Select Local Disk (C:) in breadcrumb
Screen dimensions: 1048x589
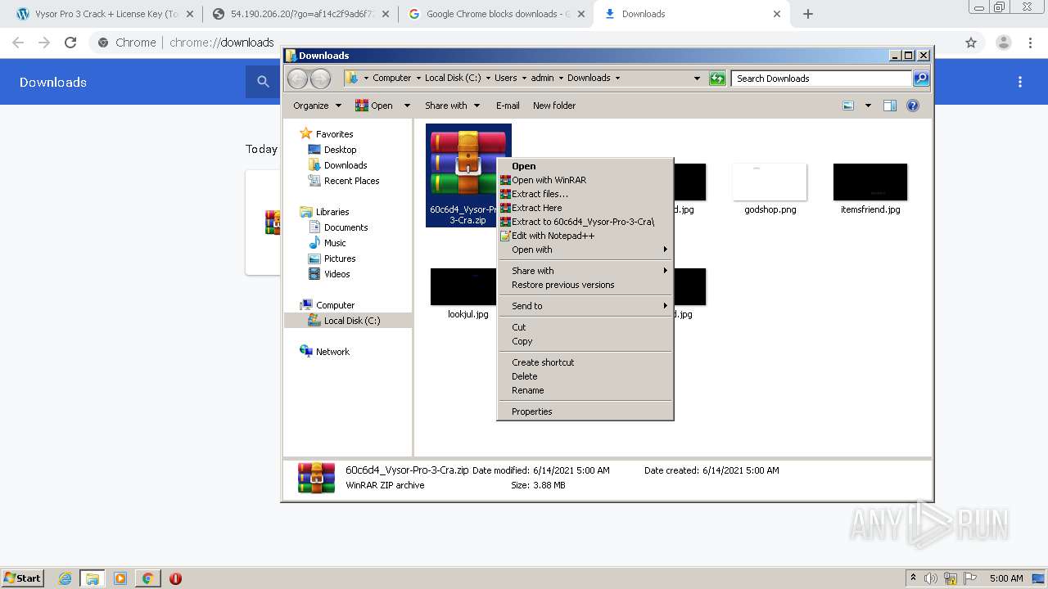coord(453,78)
